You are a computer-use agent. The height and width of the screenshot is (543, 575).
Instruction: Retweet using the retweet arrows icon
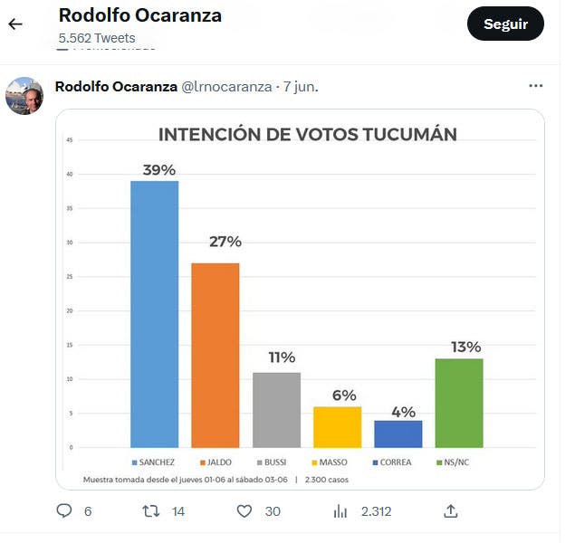[150, 510]
